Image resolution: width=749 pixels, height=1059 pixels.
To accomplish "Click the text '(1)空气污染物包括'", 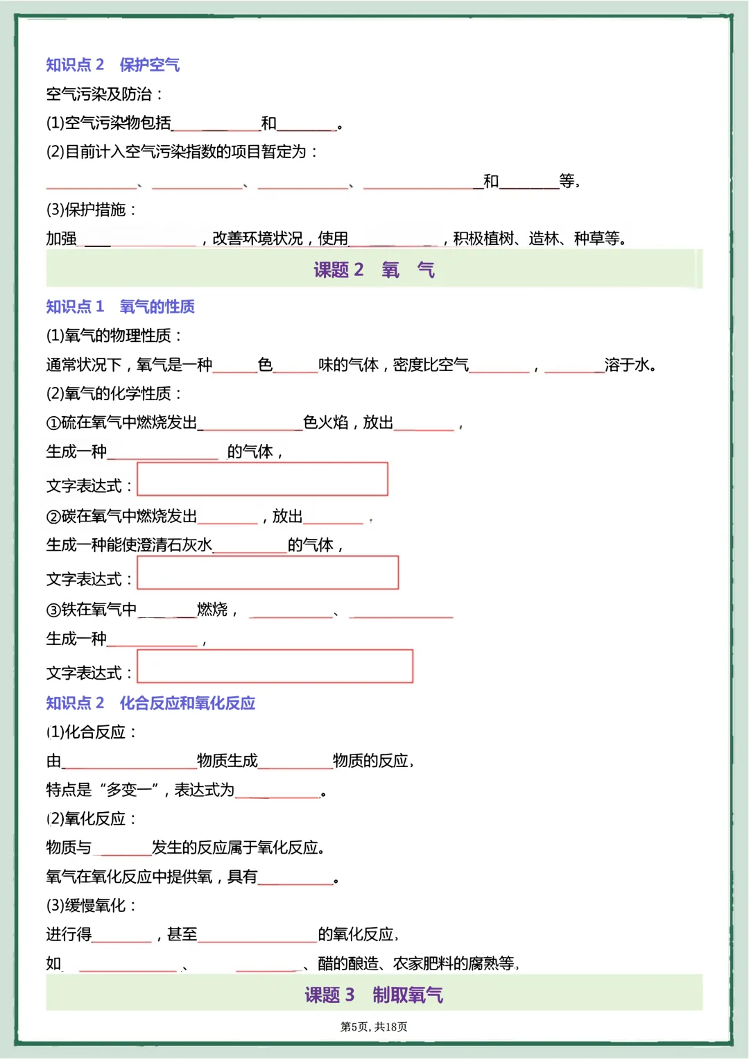I will 109,123.
